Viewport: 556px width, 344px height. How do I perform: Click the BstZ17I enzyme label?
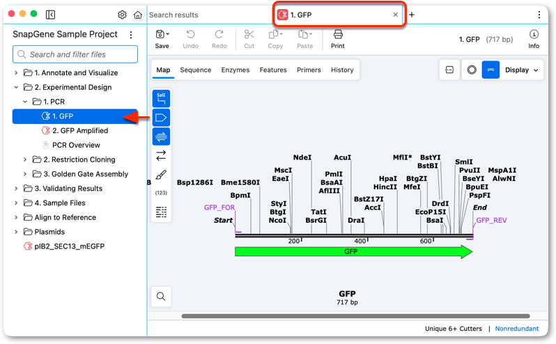pyautogui.click(x=369, y=199)
